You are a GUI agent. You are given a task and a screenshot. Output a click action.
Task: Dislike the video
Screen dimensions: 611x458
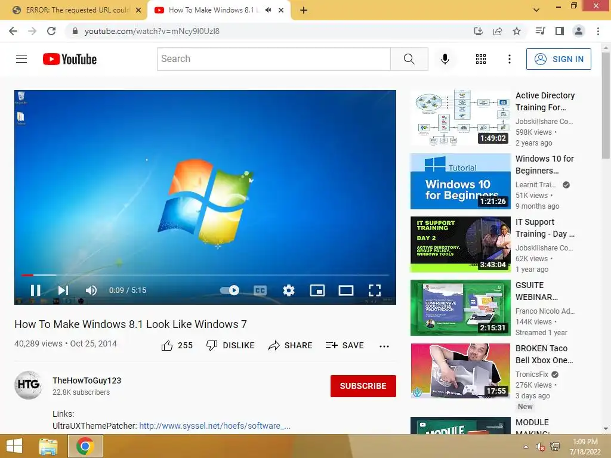point(230,345)
